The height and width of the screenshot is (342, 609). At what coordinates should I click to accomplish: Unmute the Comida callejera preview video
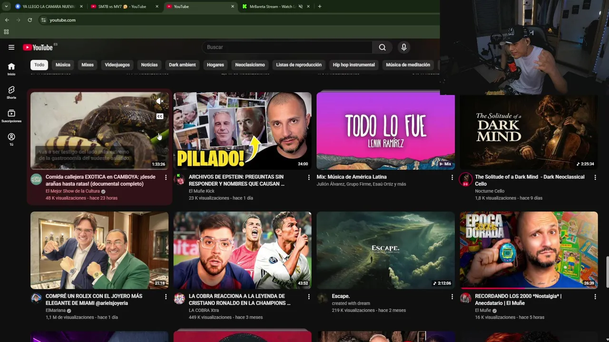click(160, 101)
